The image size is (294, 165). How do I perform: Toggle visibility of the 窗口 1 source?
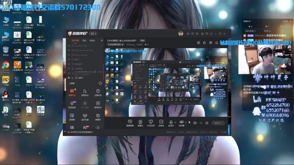[69, 59]
